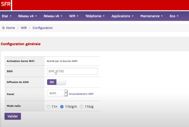Go to Home breadcrumb link
189x127 pixels.
click(x=11, y=28)
